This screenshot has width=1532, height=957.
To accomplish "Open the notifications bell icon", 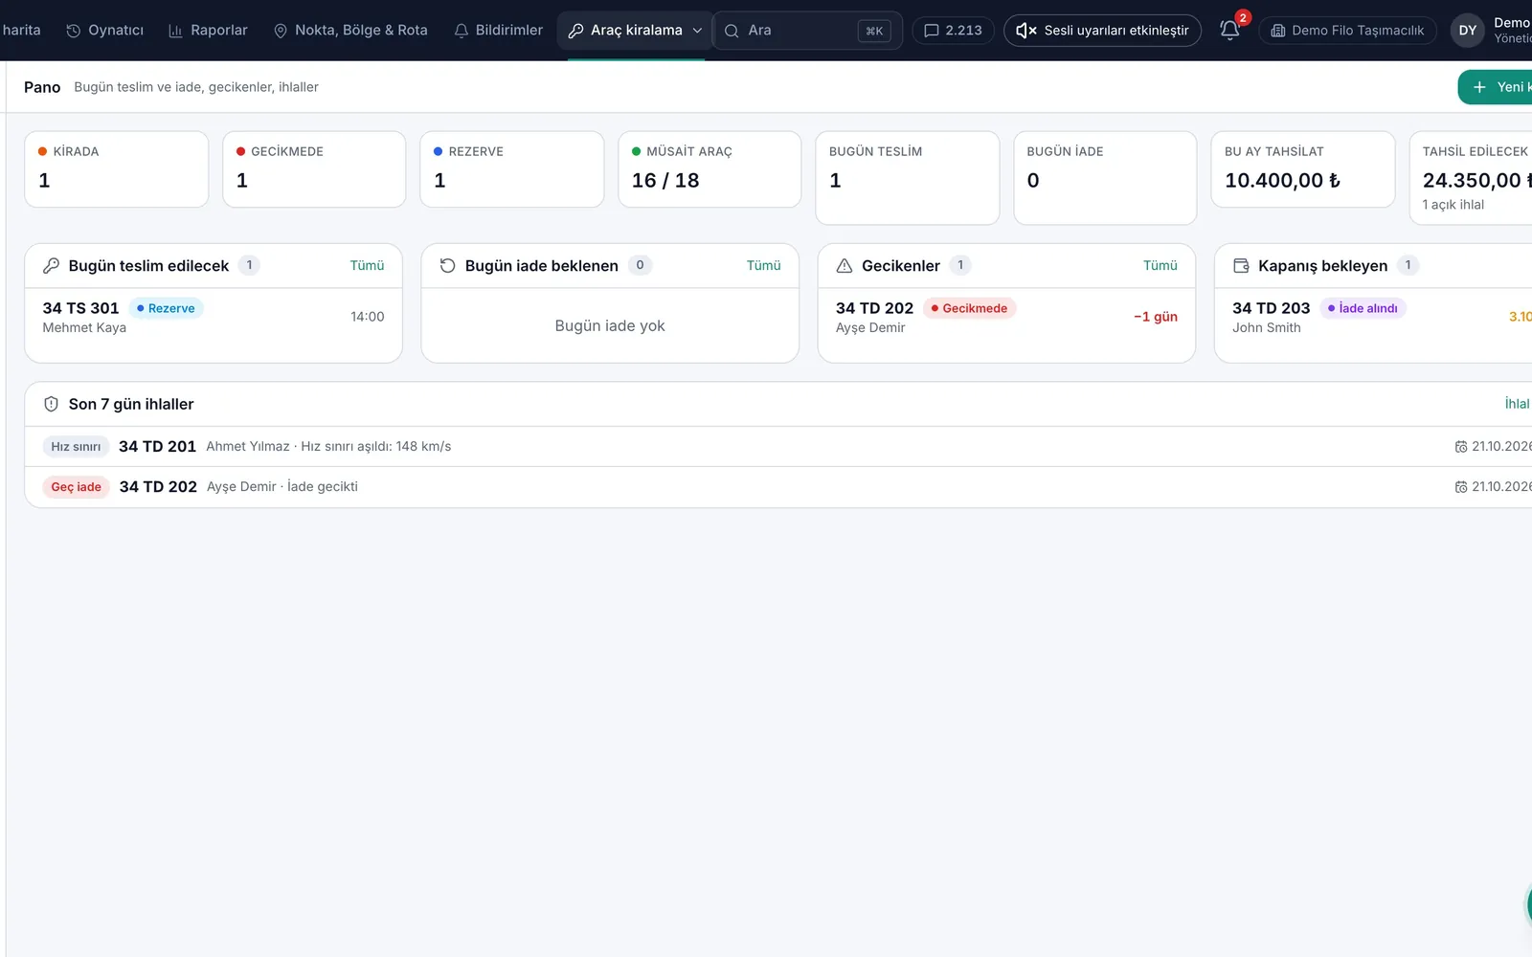I will 1230,31.
